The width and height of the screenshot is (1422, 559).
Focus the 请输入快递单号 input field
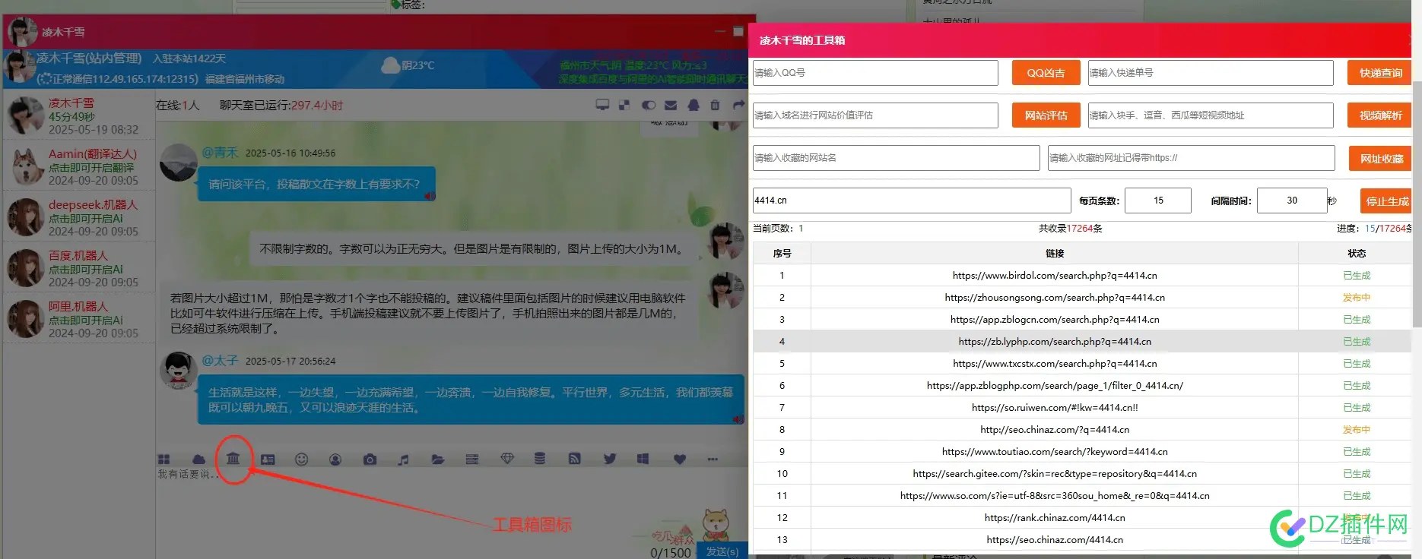pyautogui.click(x=1211, y=73)
